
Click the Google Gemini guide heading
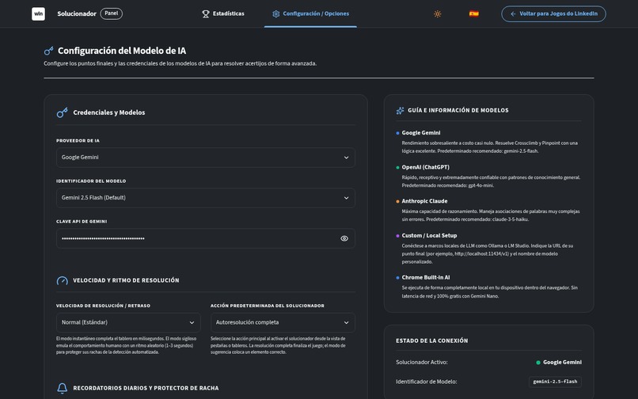click(x=421, y=133)
